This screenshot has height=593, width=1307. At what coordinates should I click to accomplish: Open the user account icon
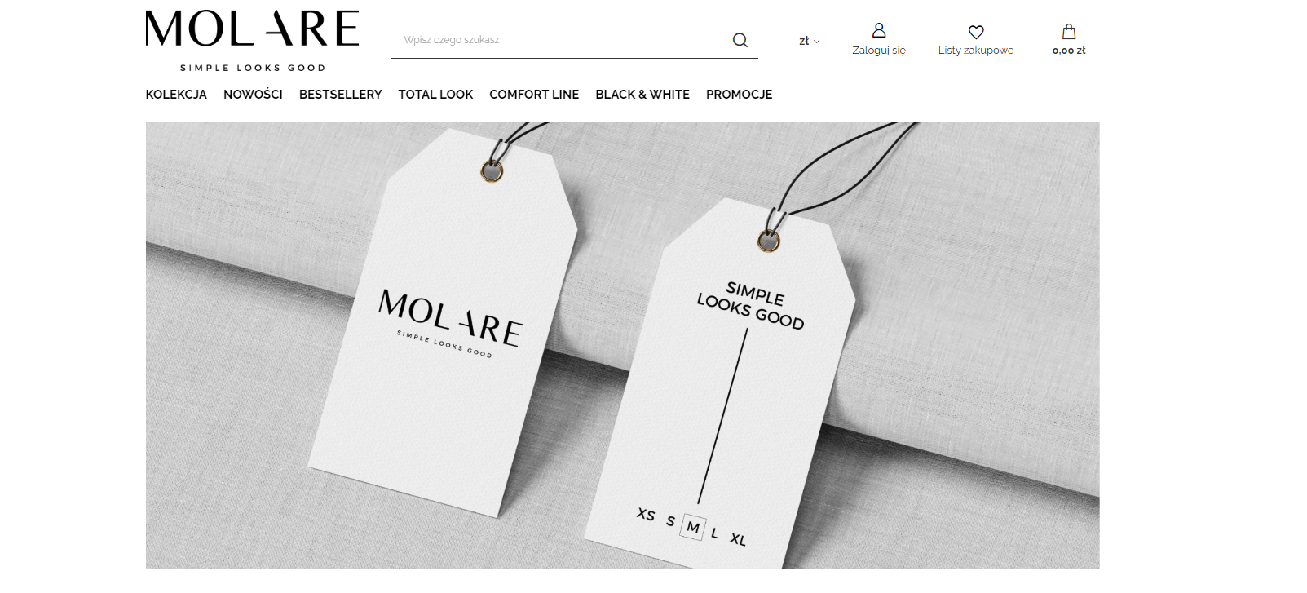(x=878, y=30)
